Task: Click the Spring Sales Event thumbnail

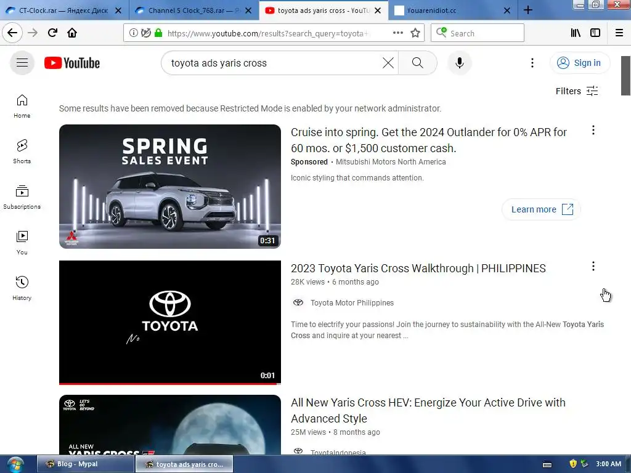Action: coord(170,186)
